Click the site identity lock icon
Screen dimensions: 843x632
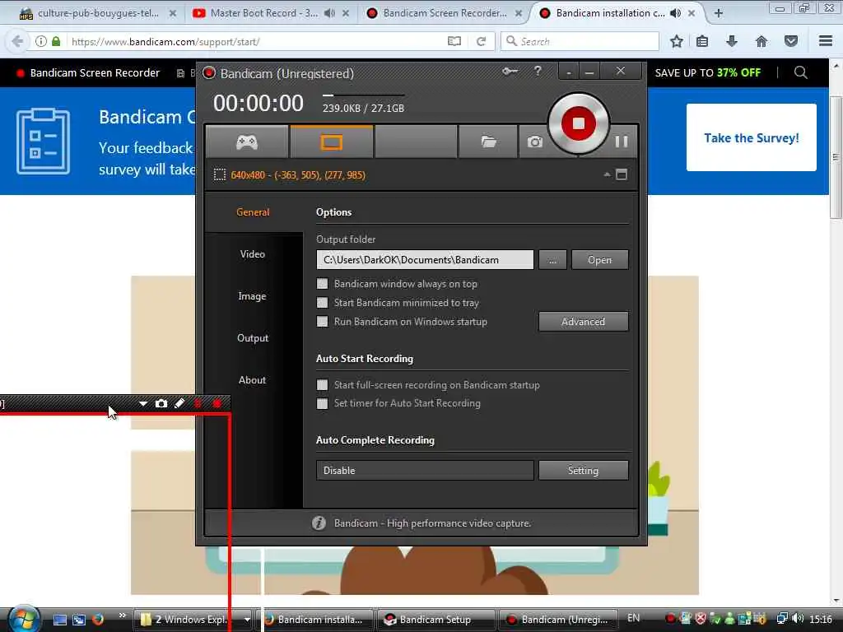(56, 41)
